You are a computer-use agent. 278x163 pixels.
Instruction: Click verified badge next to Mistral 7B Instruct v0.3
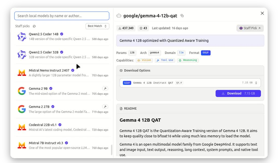click(66, 143)
